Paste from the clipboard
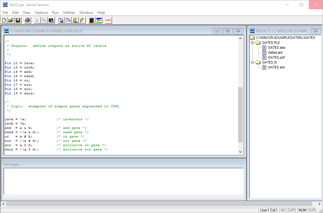 click(51, 20)
